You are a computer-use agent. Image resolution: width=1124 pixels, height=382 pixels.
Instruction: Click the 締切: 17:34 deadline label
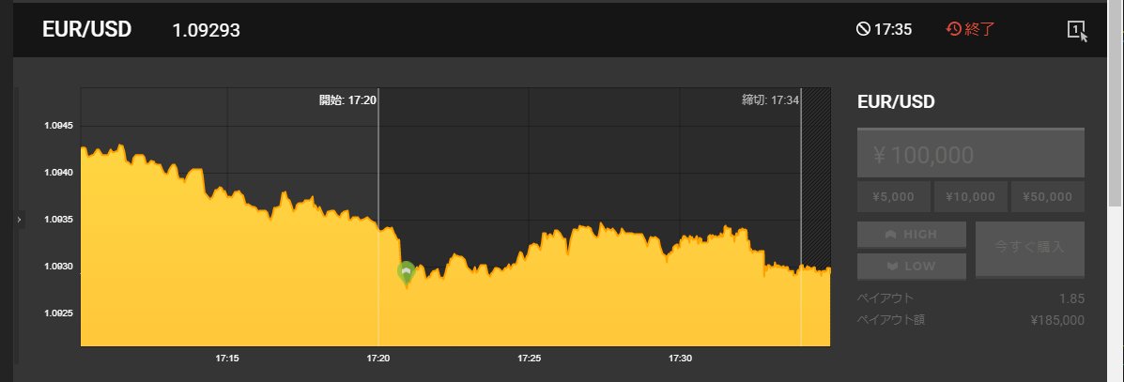(770, 100)
